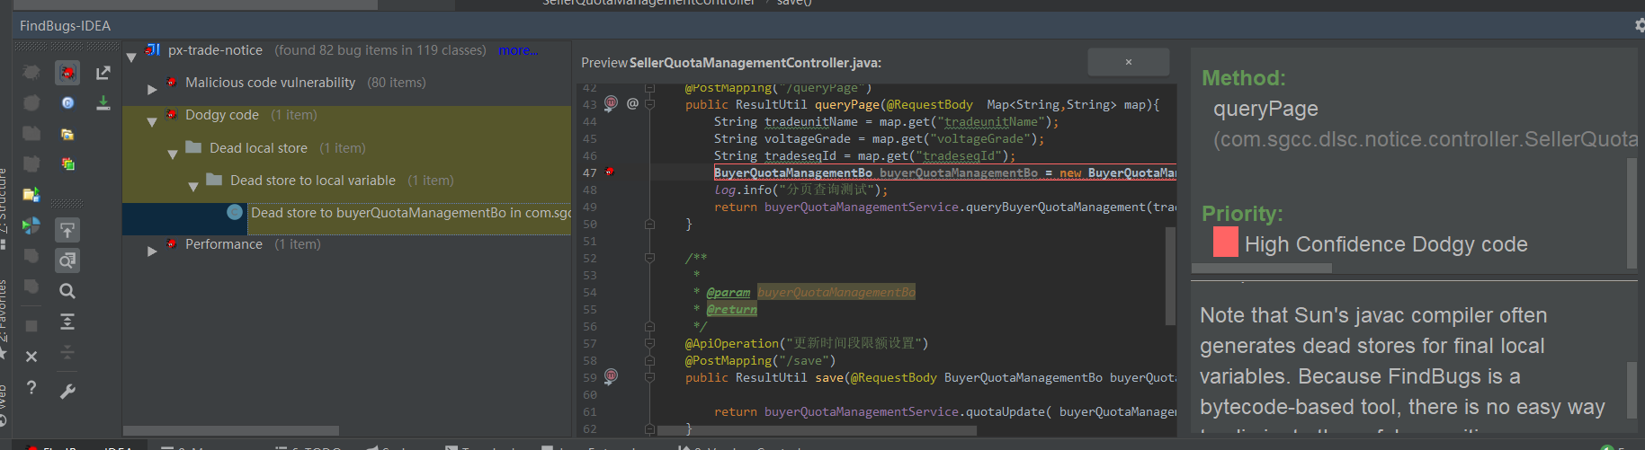Click the "High Confidence Dodgy code" text
Viewport: 1645px width, 450px height.
[x=1386, y=244]
